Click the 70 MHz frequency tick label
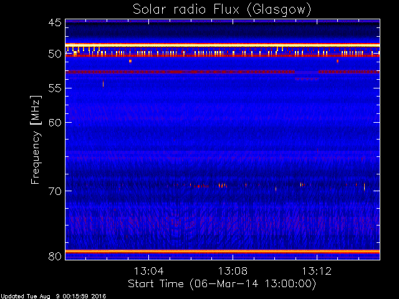This screenshot has width=399, height=299. click(x=55, y=191)
